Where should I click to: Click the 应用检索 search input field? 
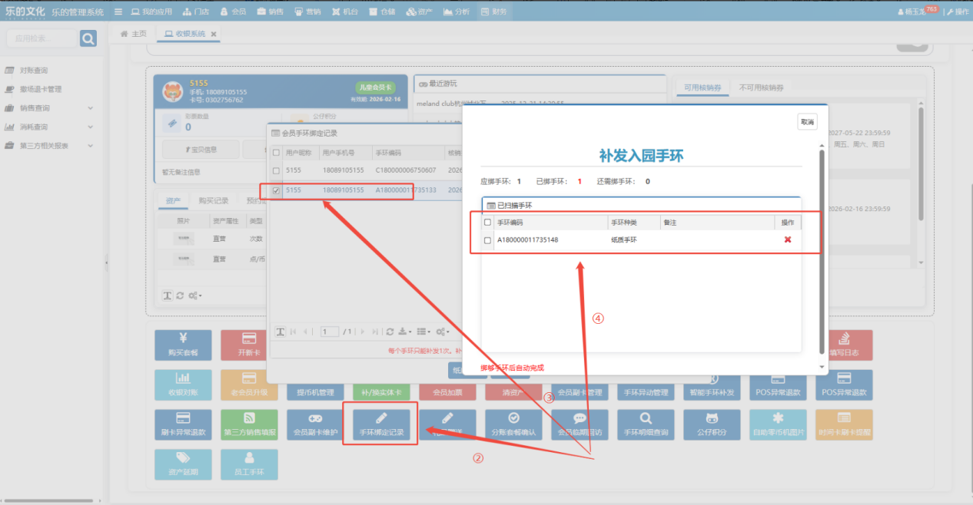(x=42, y=38)
